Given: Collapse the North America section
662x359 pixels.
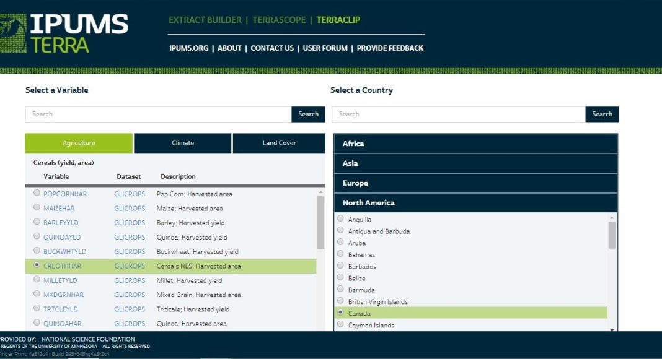Looking at the screenshot, I should (475, 203).
